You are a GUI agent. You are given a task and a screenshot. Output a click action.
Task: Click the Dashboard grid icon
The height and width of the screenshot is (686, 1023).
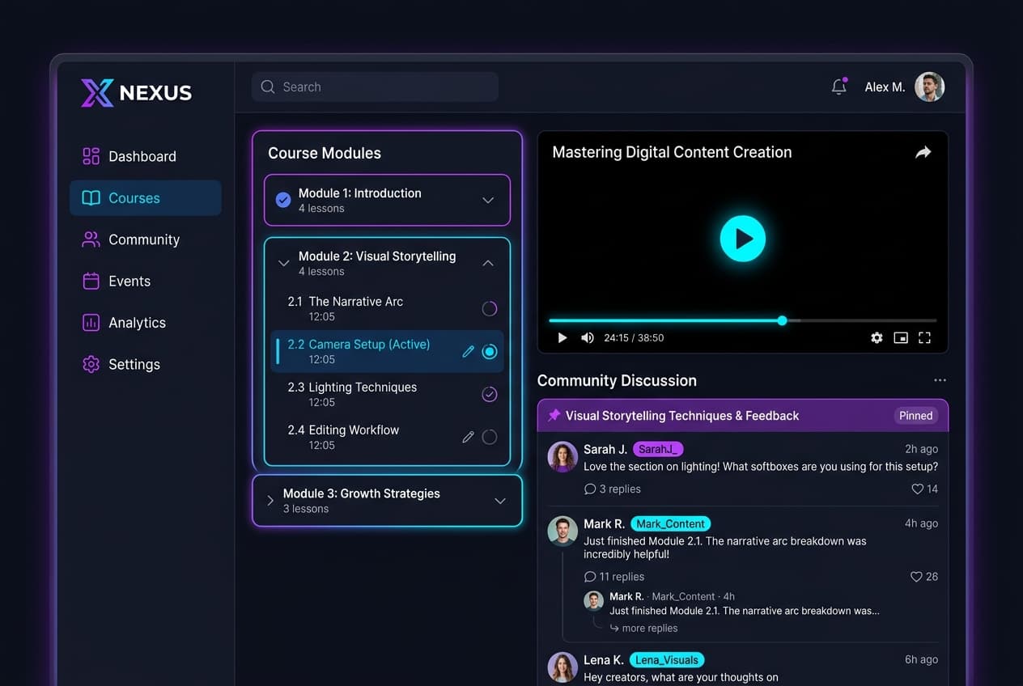pyautogui.click(x=91, y=156)
